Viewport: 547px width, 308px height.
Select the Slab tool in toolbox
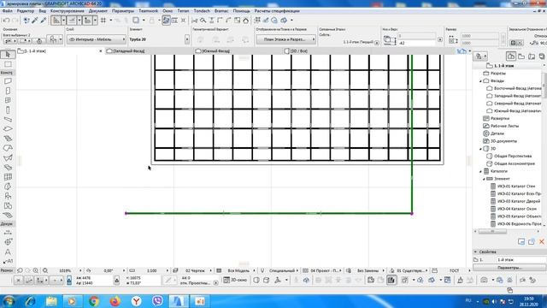[8, 129]
